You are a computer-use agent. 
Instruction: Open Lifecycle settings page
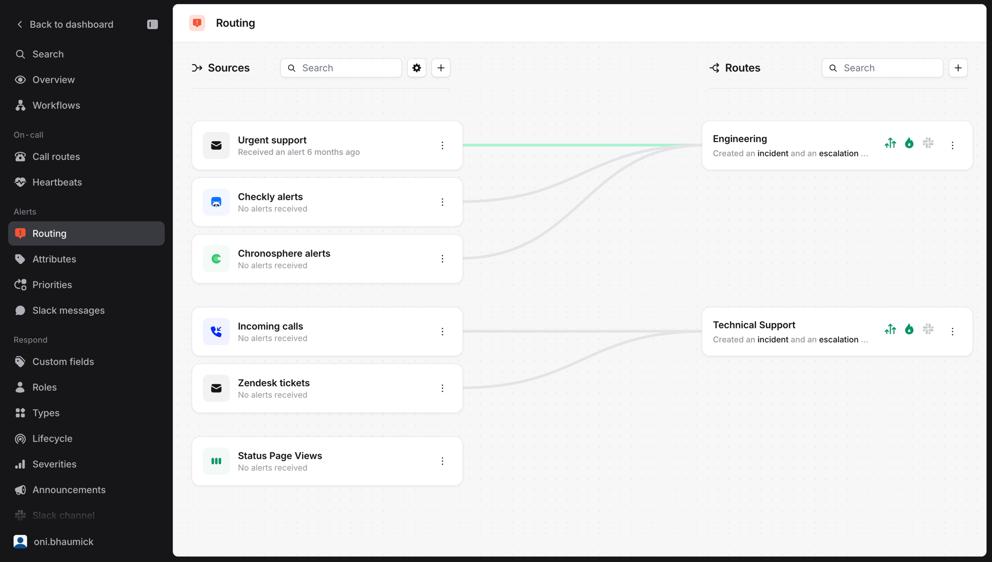pyautogui.click(x=86, y=438)
